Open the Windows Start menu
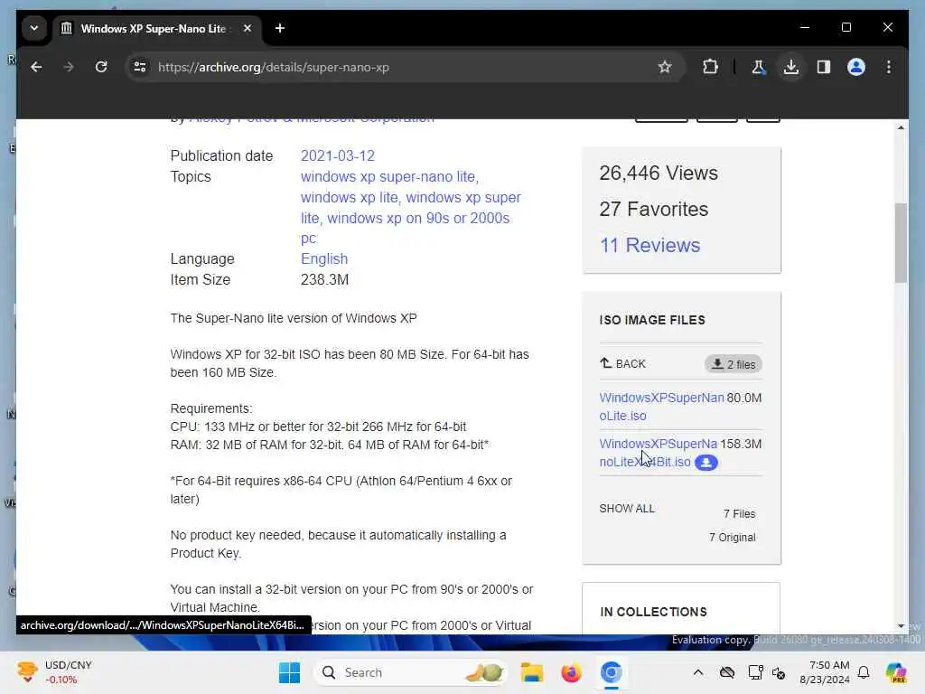This screenshot has width=925, height=694. tap(289, 672)
